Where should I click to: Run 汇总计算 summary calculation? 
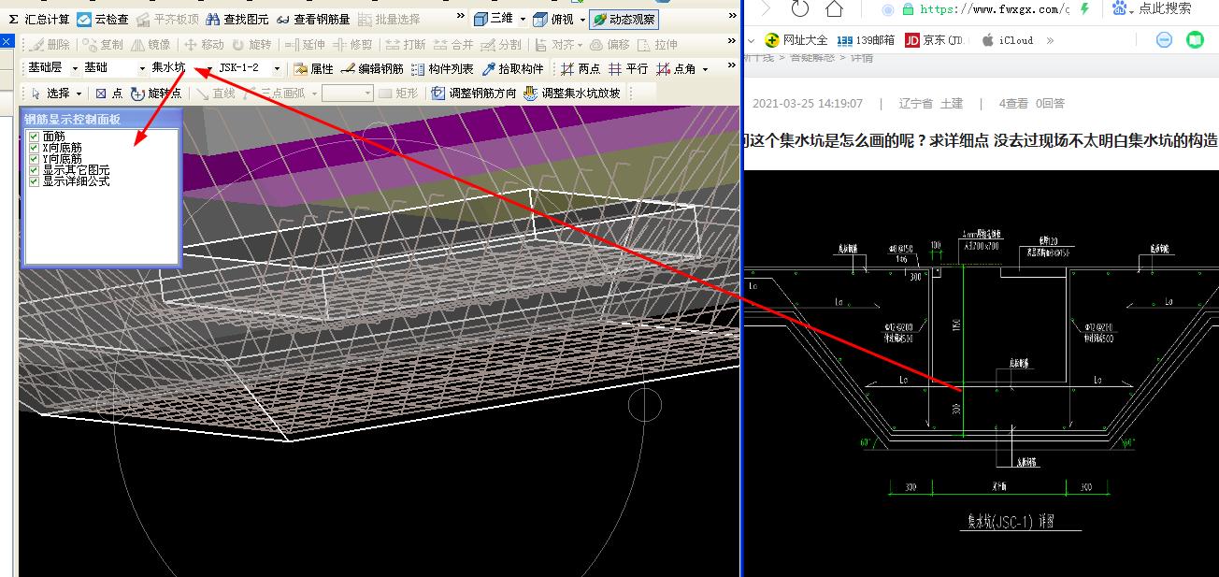click(38, 19)
